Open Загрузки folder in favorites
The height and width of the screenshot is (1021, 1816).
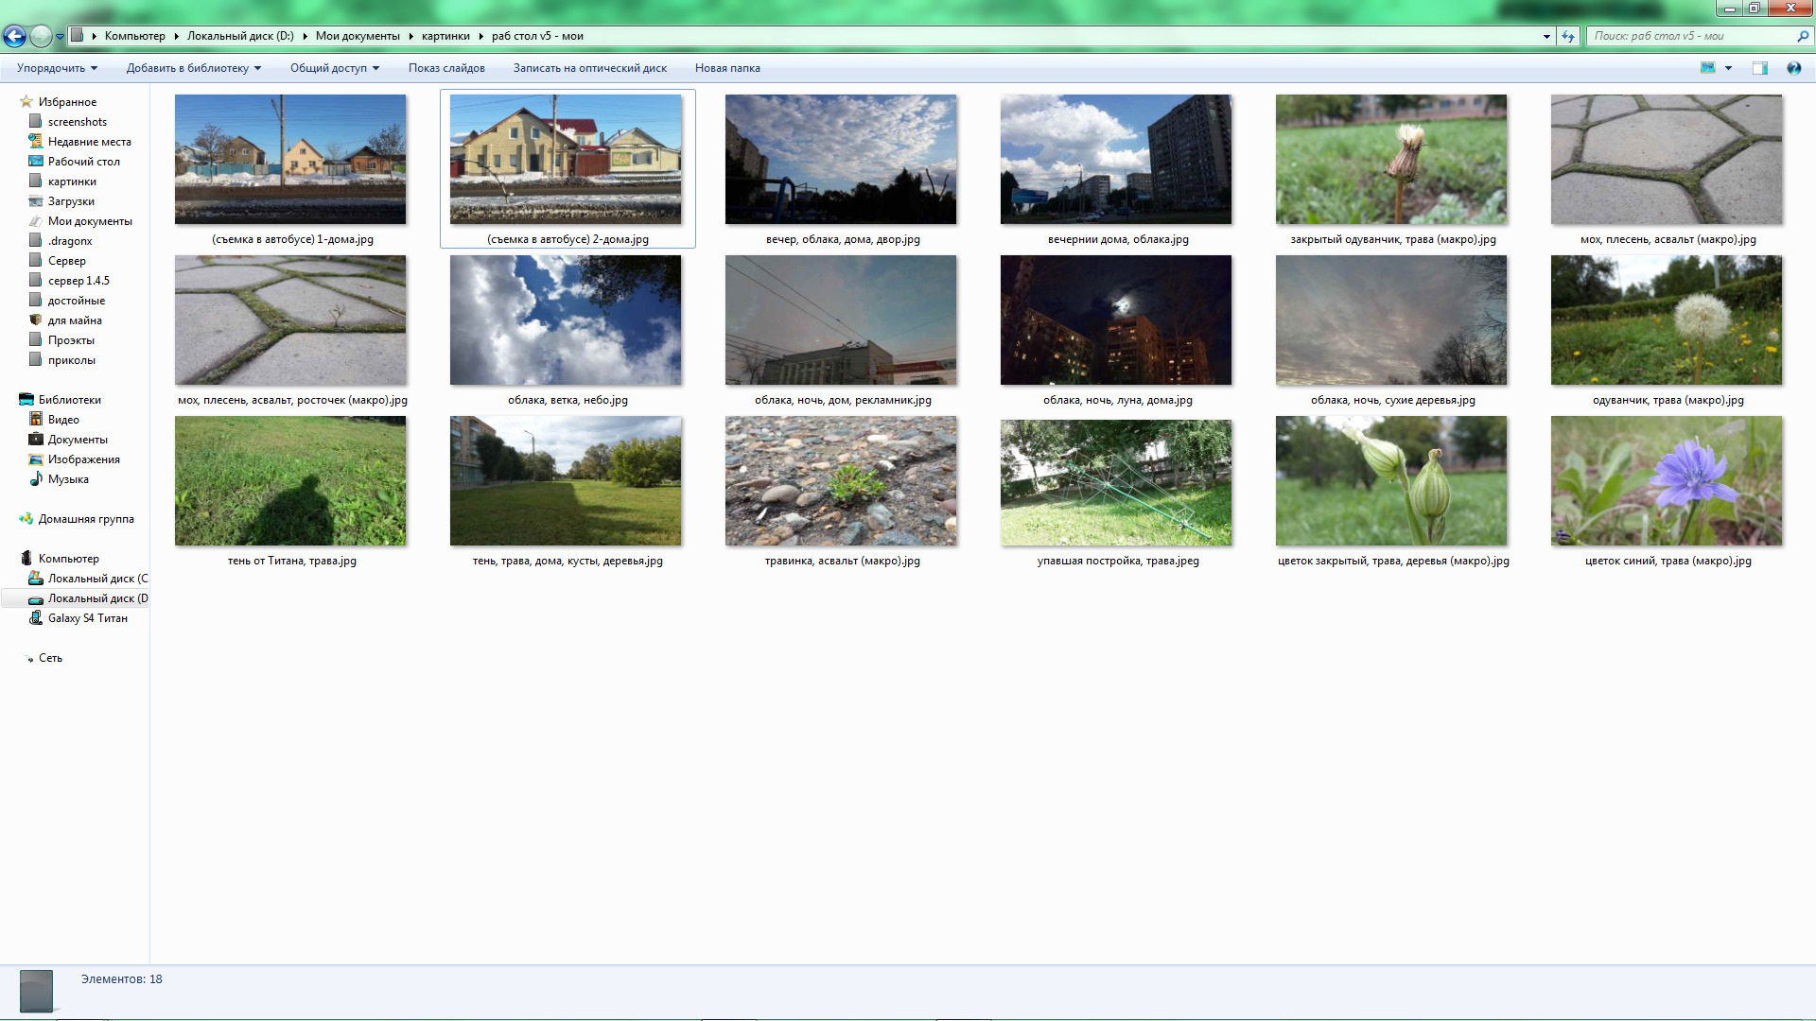71,201
